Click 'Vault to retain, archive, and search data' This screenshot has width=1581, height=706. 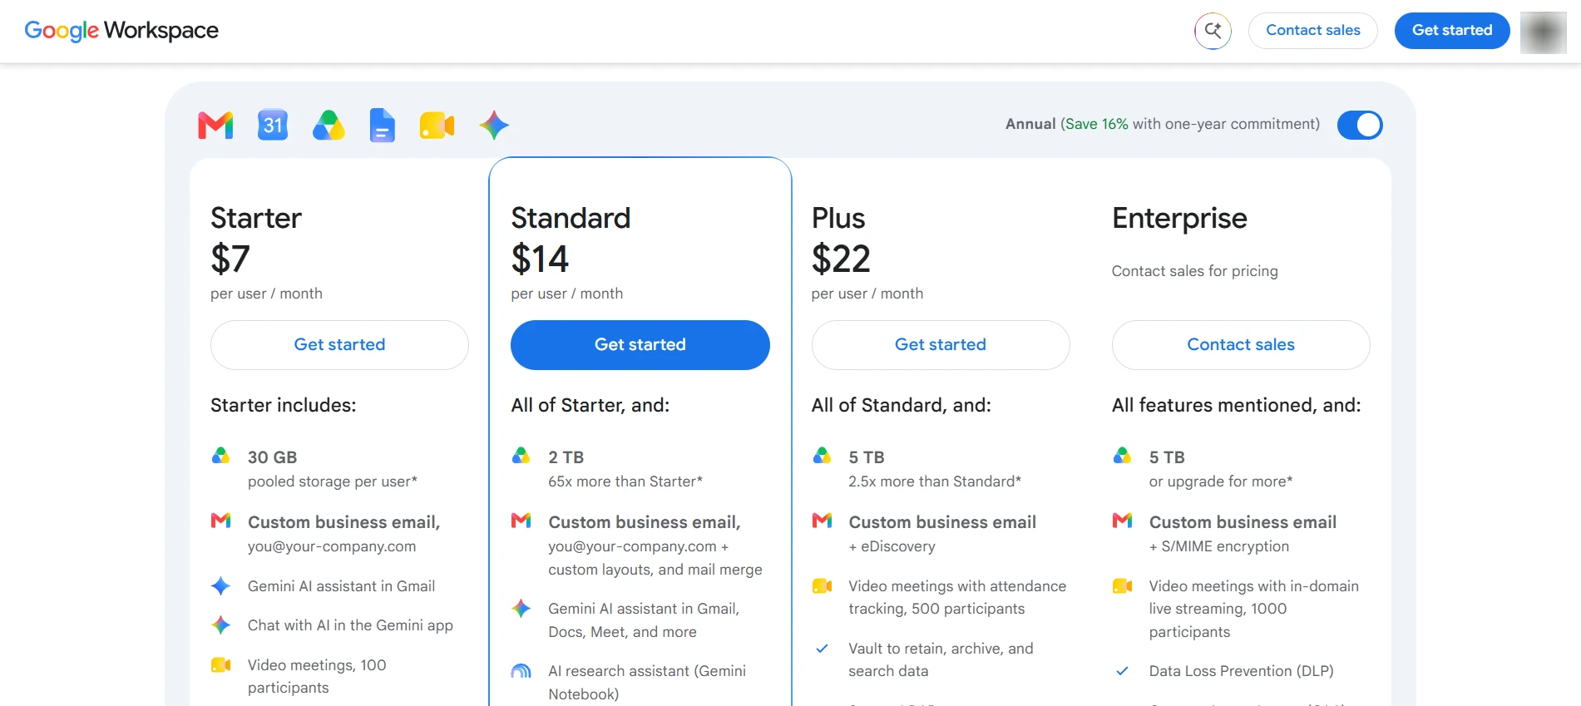click(941, 659)
